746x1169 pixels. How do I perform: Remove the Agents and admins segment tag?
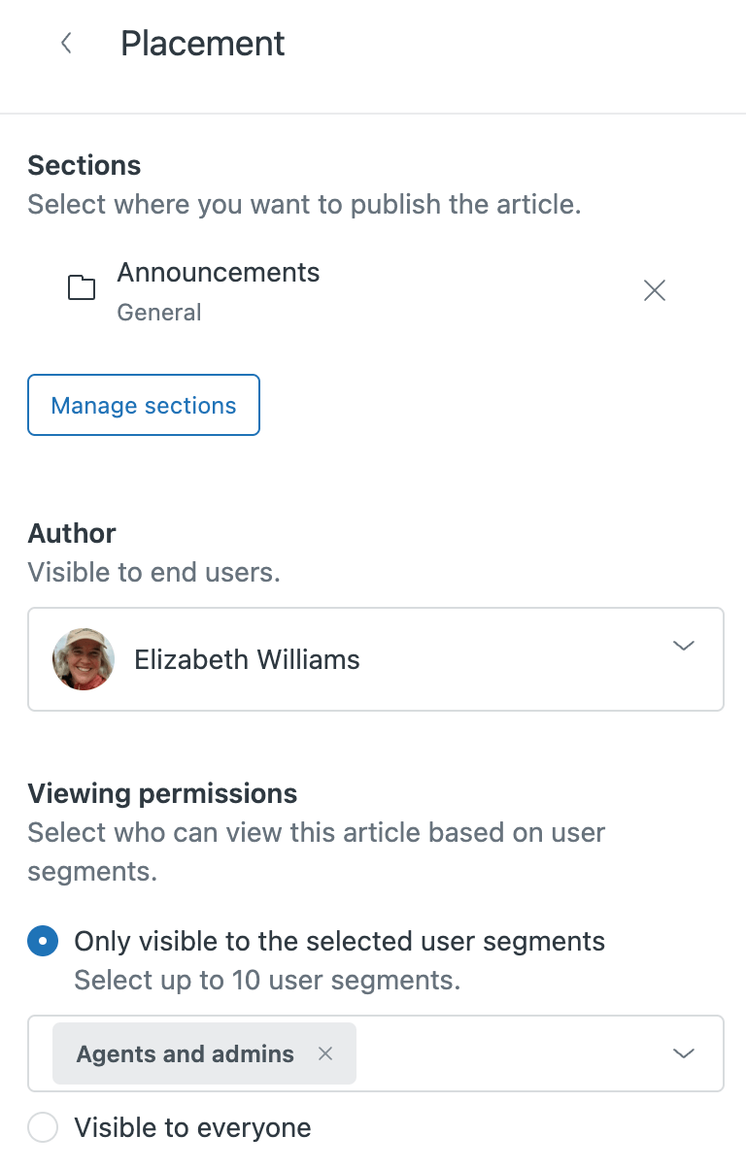(325, 1053)
